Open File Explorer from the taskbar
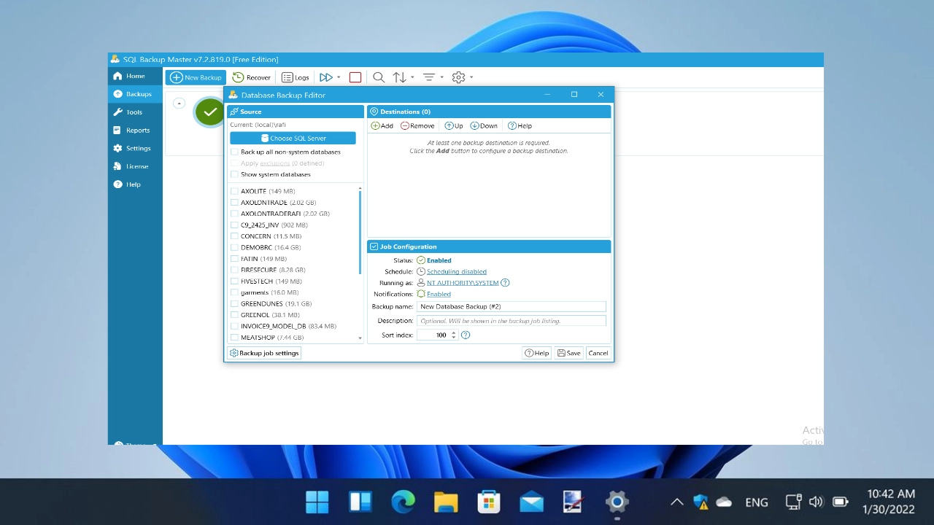 446,502
